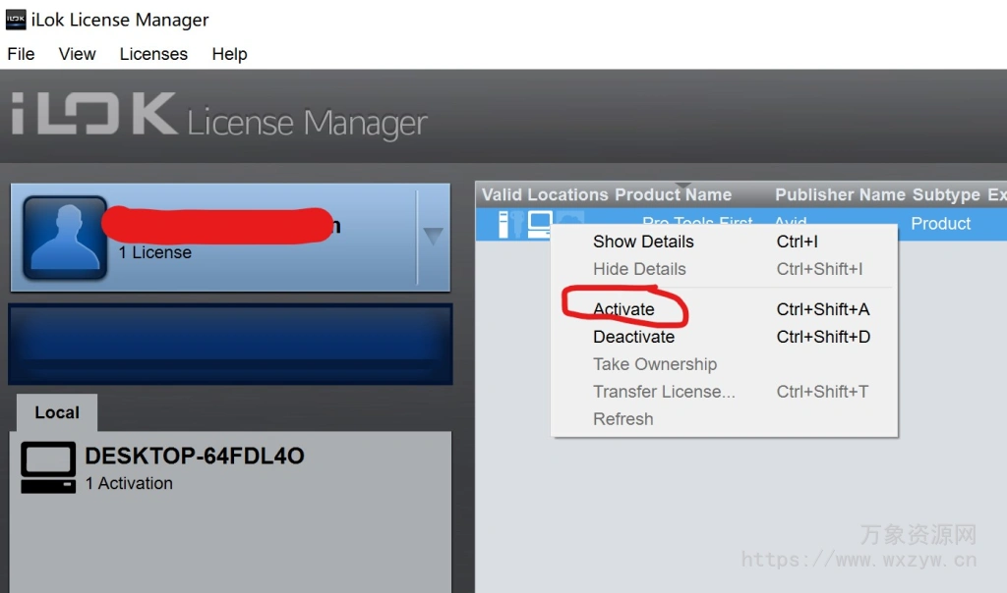Click the Subtype column header
1007x593 pixels.
point(945,194)
